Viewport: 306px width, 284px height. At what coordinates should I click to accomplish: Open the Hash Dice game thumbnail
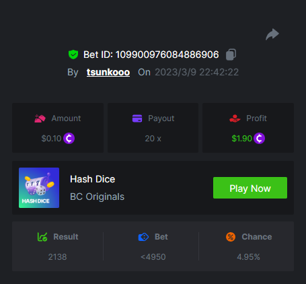coord(39,188)
